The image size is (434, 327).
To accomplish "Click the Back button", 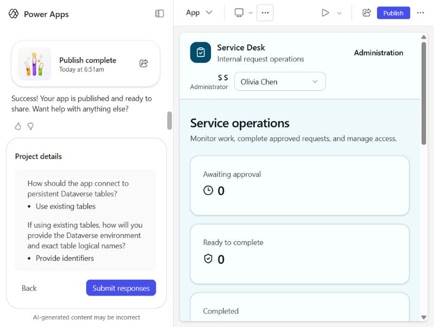I will [x=29, y=288].
